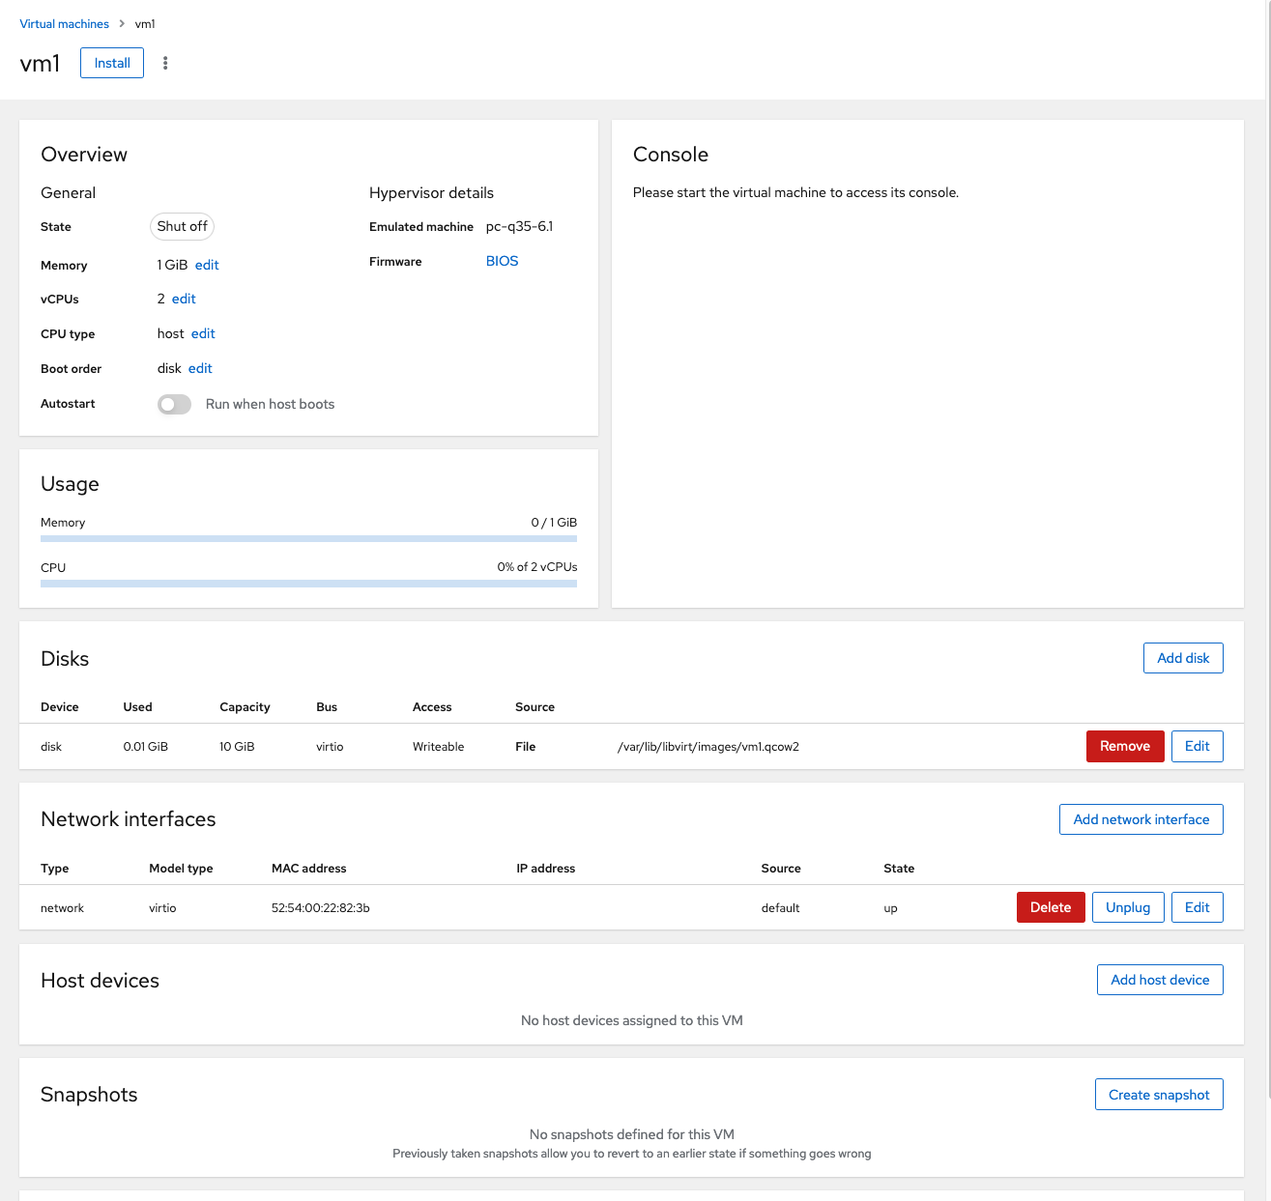1271x1201 pixels.
Task: Click the IP address column header
Action: [545, 869]
